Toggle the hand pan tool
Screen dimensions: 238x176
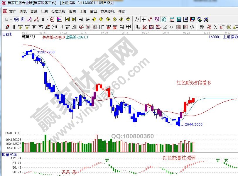136,20
